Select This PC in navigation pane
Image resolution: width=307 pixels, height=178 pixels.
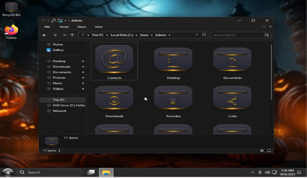point(58,100)
